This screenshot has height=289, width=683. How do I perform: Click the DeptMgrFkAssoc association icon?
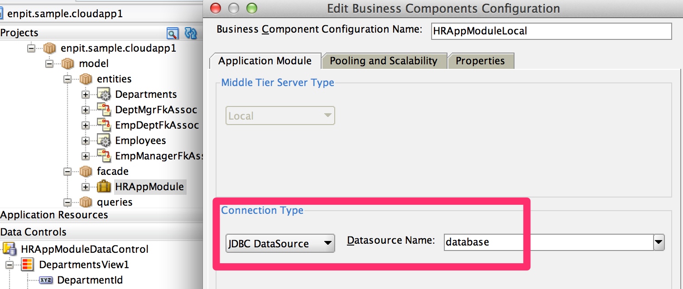[x=103, y=110]
